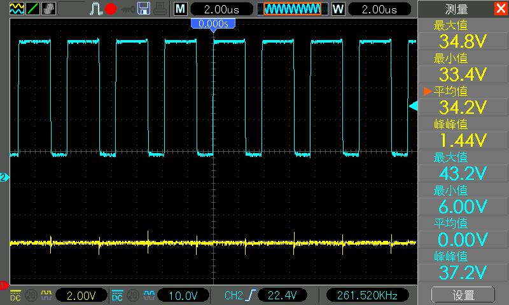Toggle CH2 20 bandwidth limit icon
The height and width of the screenshot is (305, 509).
click(133, 295)
